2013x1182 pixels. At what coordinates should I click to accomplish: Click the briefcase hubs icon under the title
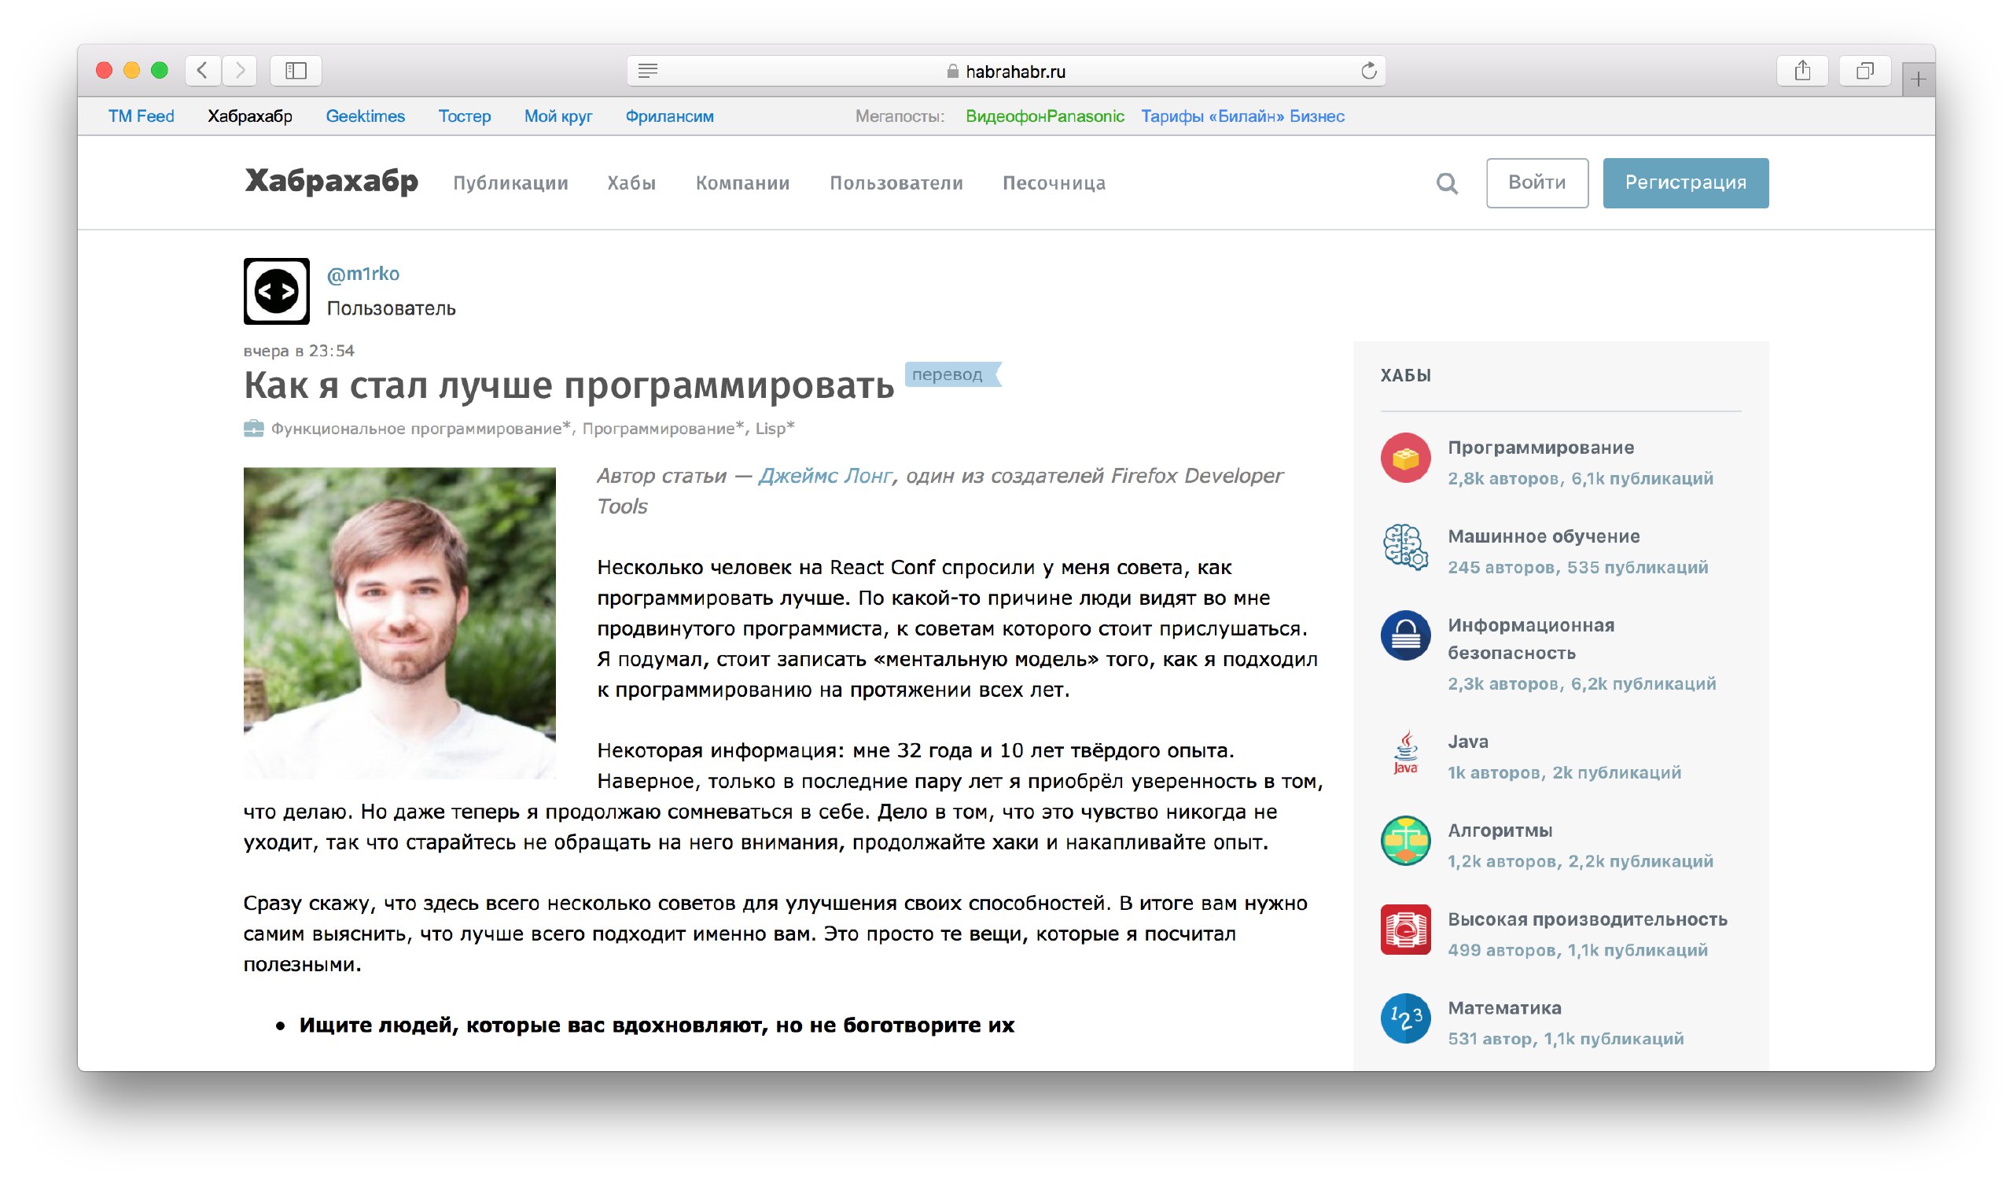click(253, 429)
